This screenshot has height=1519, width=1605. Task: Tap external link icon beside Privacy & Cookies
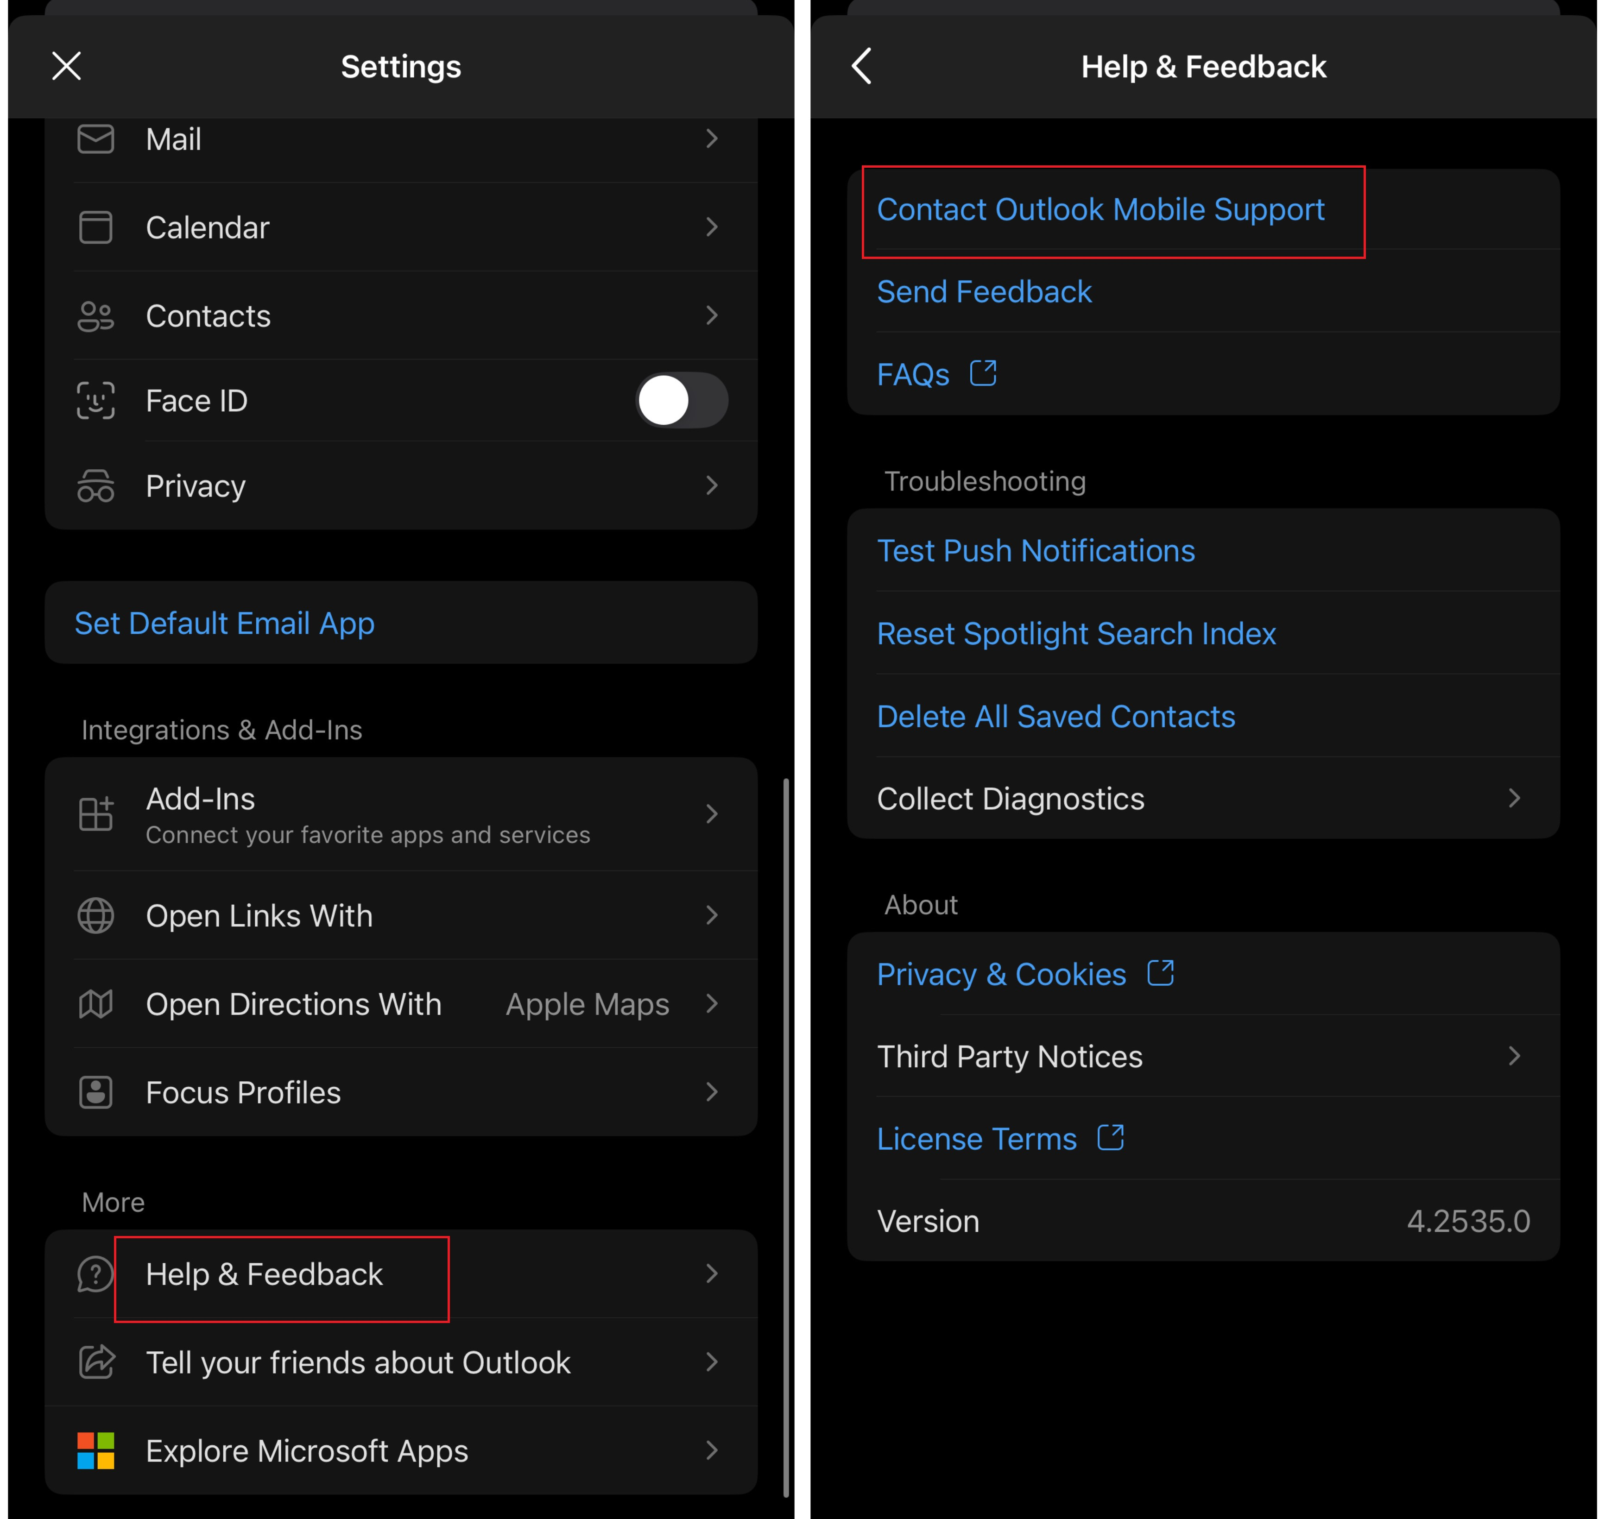coord(1160,973)
